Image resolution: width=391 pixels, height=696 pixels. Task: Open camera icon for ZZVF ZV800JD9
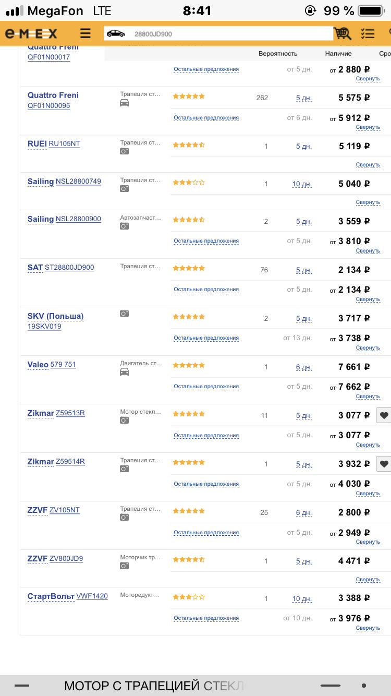point(125,566)
